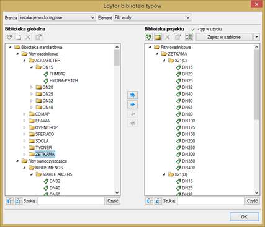Screen dimensions: 265x227
Task: Click the edit properties icon in Biblioteka globalna toolbar
Action: [38, 37]
